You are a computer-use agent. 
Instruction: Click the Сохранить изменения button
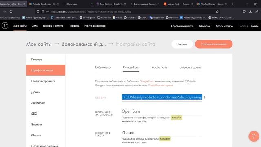[214, 44]
